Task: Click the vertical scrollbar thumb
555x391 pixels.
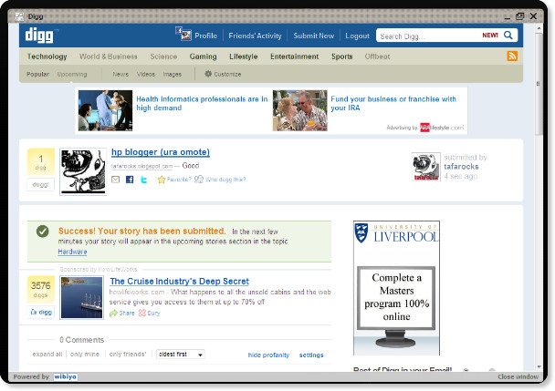Action: (539, 84)
